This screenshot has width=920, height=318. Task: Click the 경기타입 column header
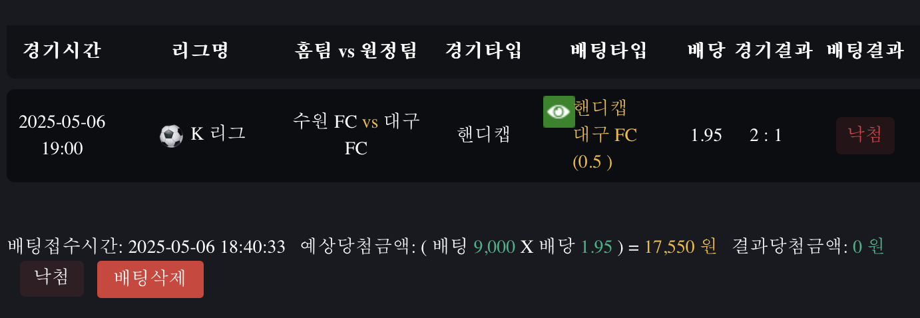[x=483, y=51]
